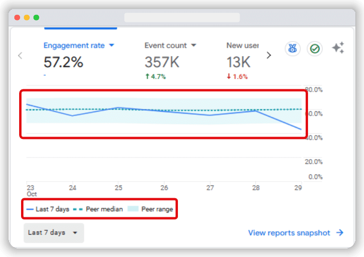The image size is (364, 257).
Task: Open the Engagement rate metric dropdown
Action: 79,45
